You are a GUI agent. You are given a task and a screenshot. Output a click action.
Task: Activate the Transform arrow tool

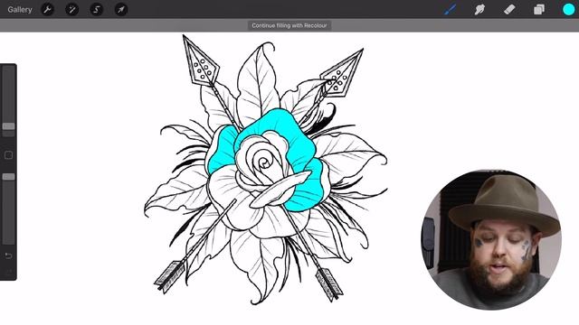(121, 10)
